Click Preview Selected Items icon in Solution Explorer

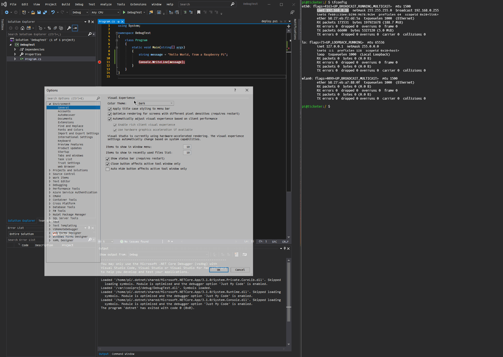pyautogui.click(x=75, y=28)
